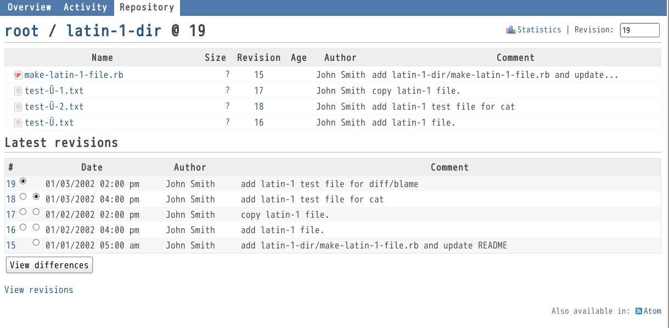Select the first radio button for revision 18

(23, 196)
